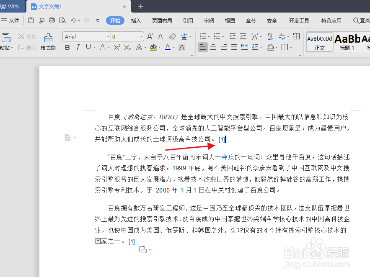Click line spacing icon
The height and width of the screenshot is (277, 370).
click(x=255, y=47)
